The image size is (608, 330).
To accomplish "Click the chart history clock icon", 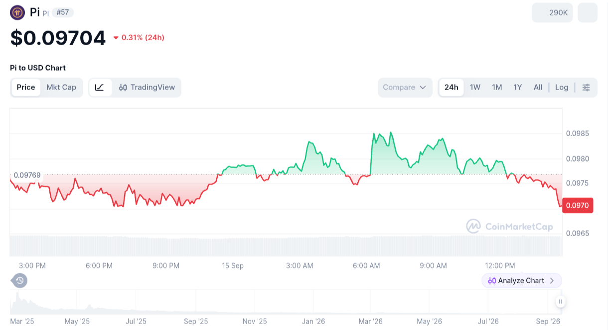I will coord(19,281).
